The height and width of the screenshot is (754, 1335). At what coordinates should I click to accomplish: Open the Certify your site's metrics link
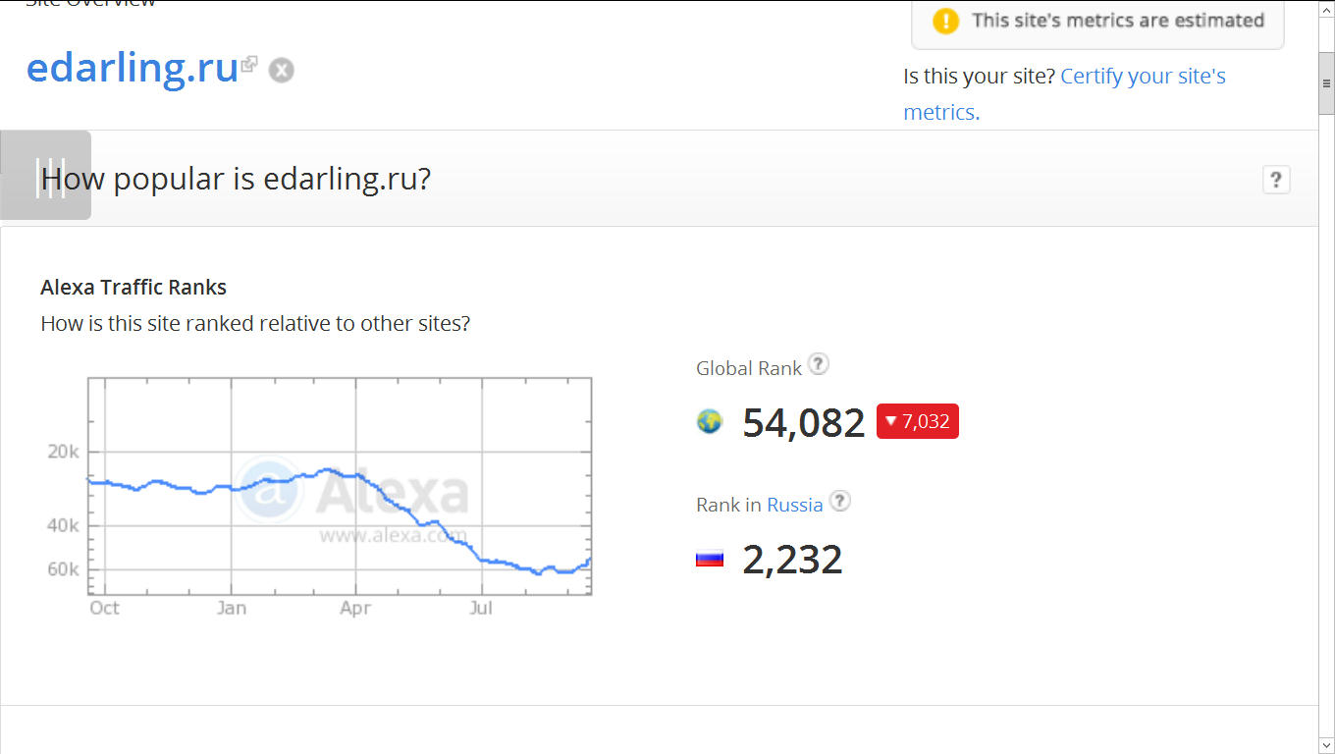(x=1065, y=94)
